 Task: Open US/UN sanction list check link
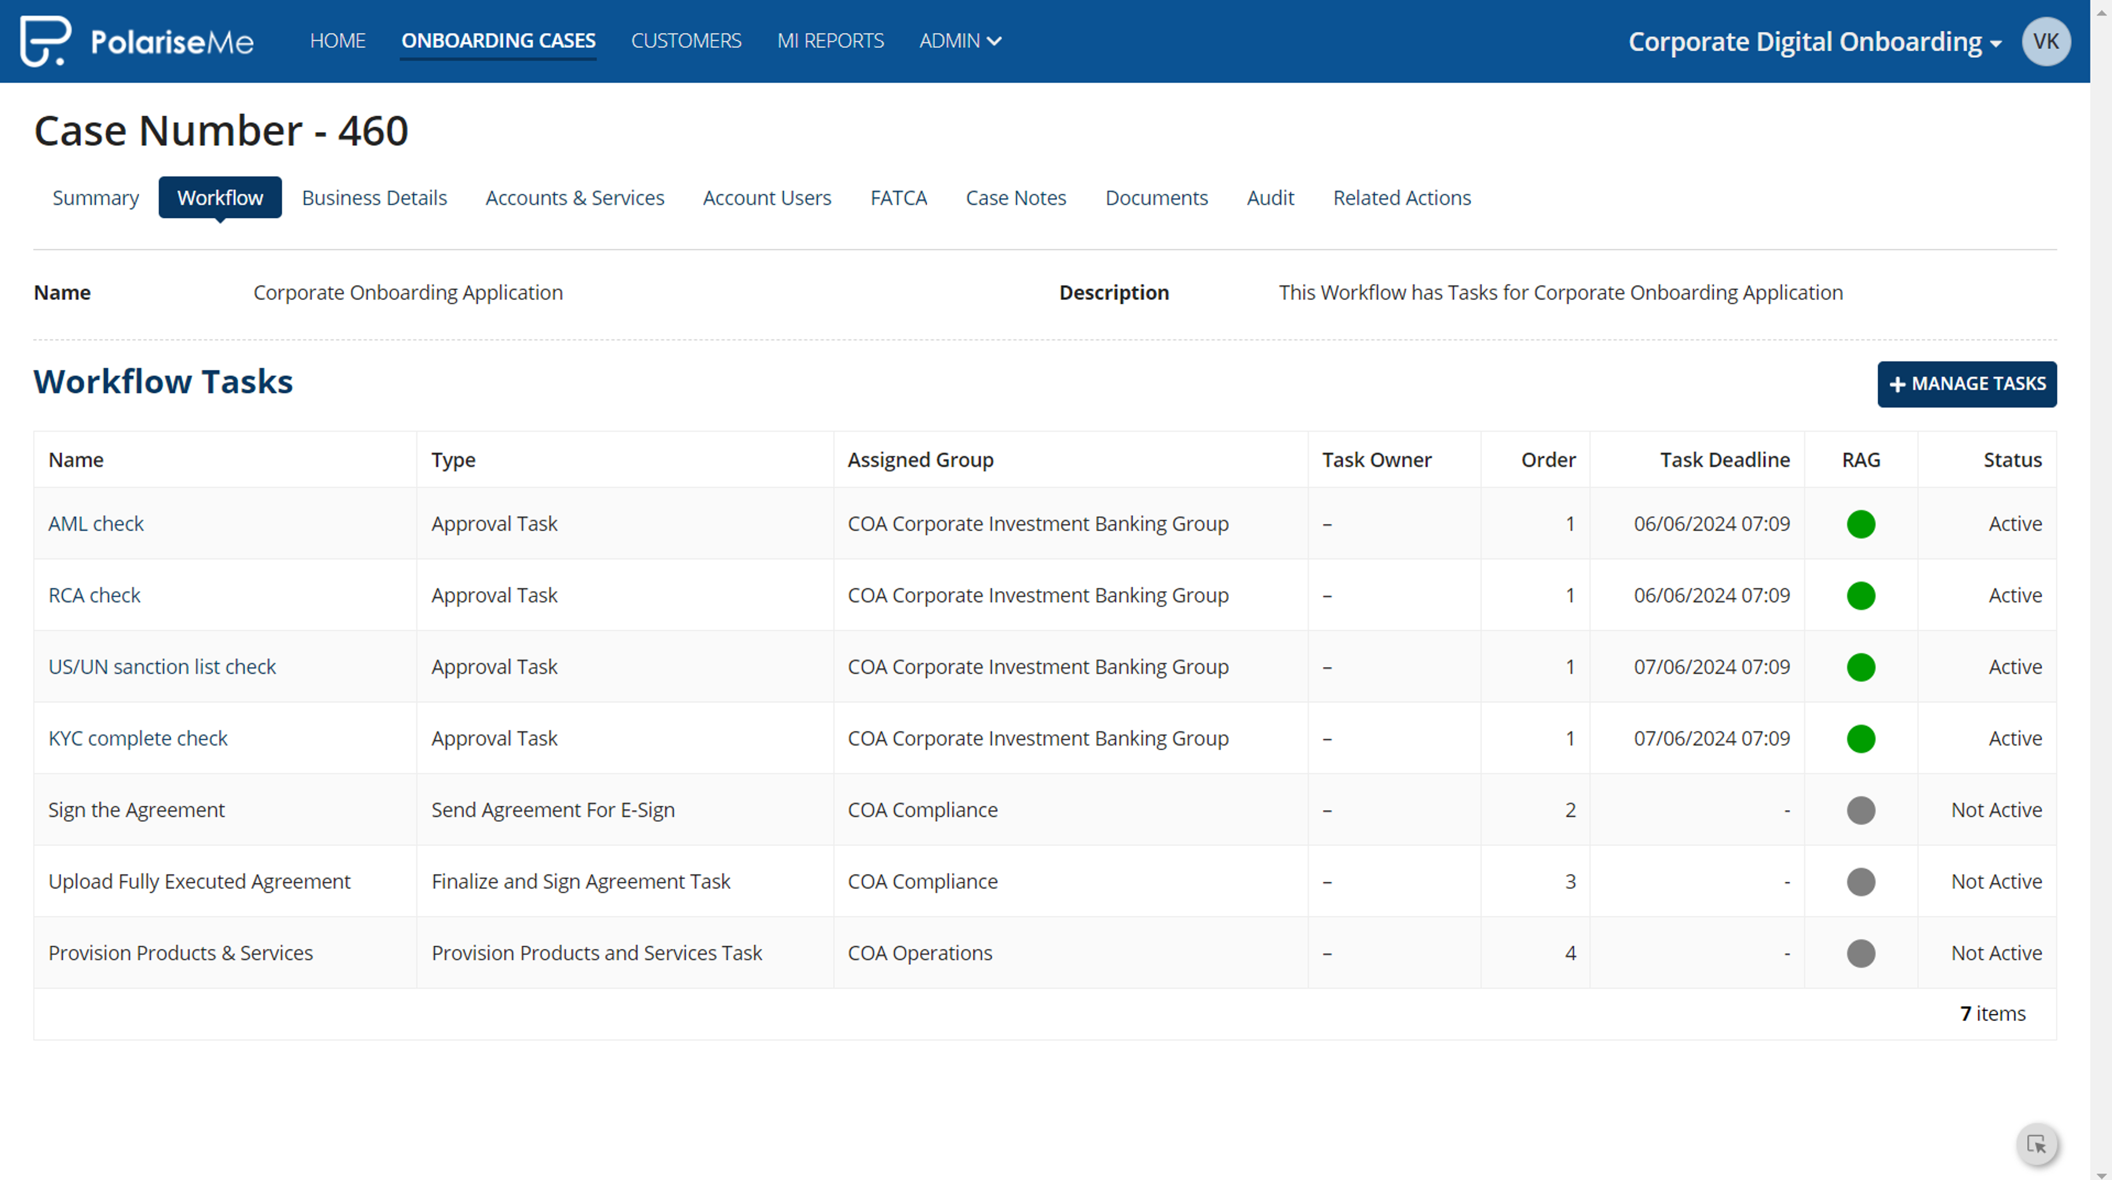tap(162, 667)
